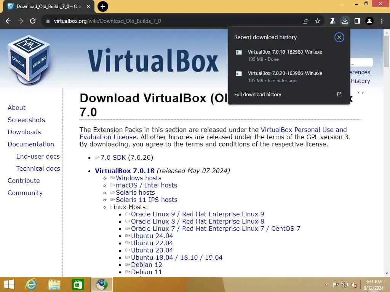Open the Documentation sidebar link
Viewport: 390px width, 292px height.
coord(31,144)
